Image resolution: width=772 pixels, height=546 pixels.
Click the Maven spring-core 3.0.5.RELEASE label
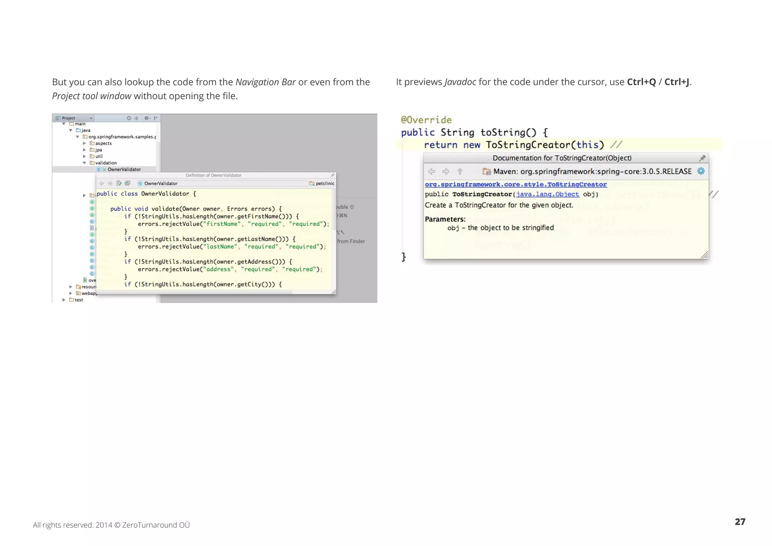[592, 172]
